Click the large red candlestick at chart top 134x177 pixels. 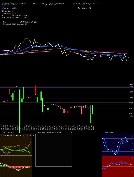[x=36, y=90]
